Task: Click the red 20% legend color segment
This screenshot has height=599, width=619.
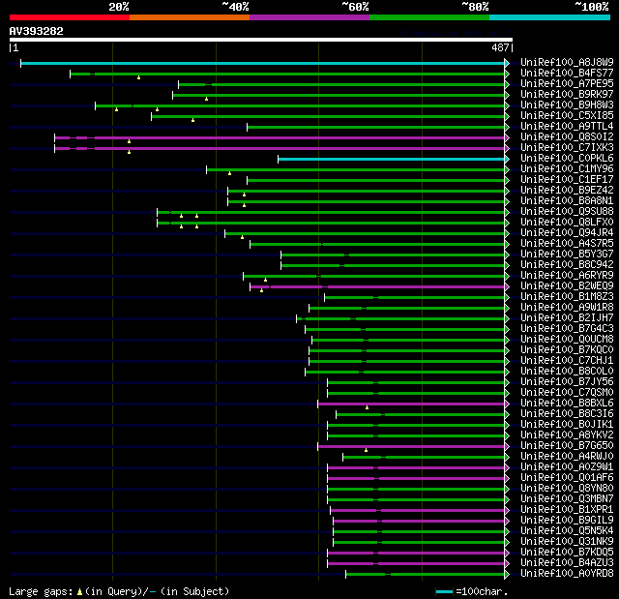Action: 70,17
